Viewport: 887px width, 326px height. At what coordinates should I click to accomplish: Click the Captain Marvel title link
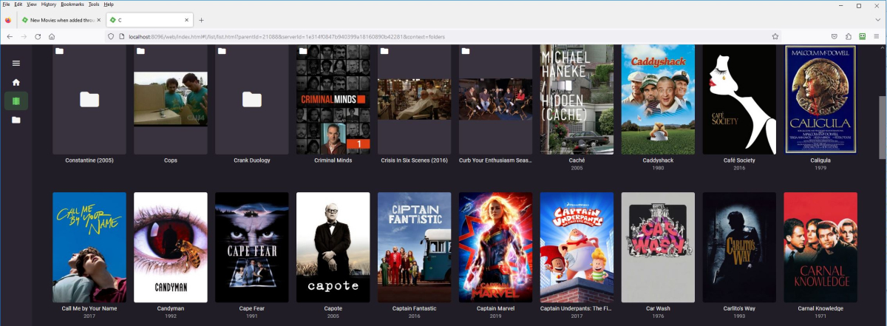(x=495, y=308)
